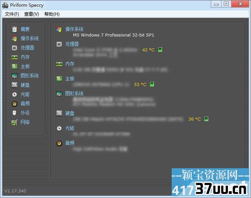Screen dimensions: 251x198
Task: Click the 36 °C hard disk temperature value
Action: tap(194, 119)
